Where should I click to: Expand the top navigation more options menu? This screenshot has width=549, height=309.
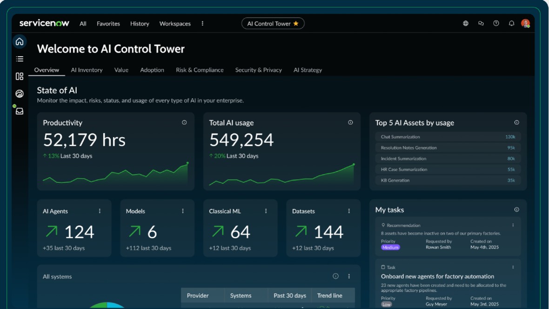202,23
